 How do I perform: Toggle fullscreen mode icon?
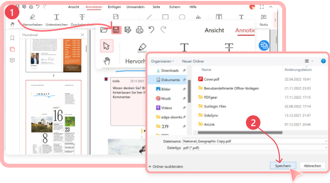pos(261,7)
